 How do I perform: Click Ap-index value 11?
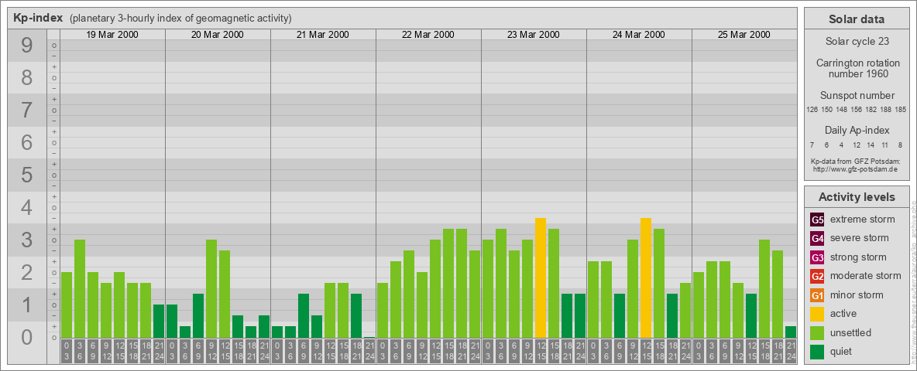pyautogui.click(x=885, y=145)
